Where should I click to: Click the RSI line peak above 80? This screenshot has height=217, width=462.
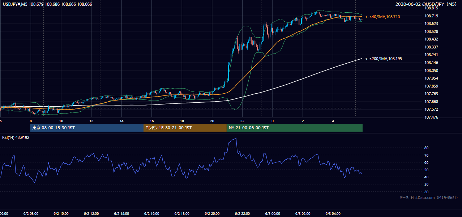pyautogui.click(x=236, y=139)
